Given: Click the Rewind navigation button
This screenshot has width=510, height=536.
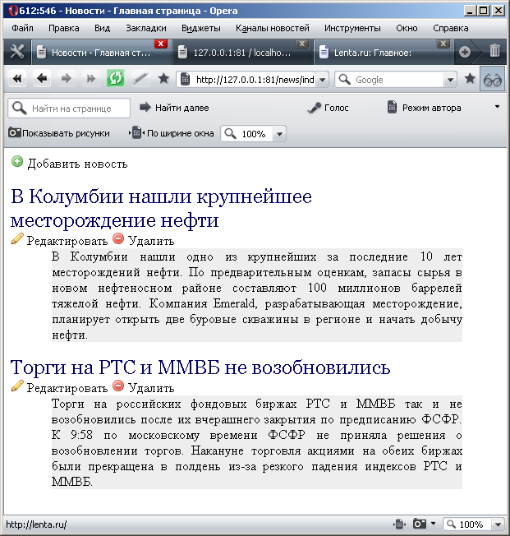Looking at the screenshot, I should [17, 79].
